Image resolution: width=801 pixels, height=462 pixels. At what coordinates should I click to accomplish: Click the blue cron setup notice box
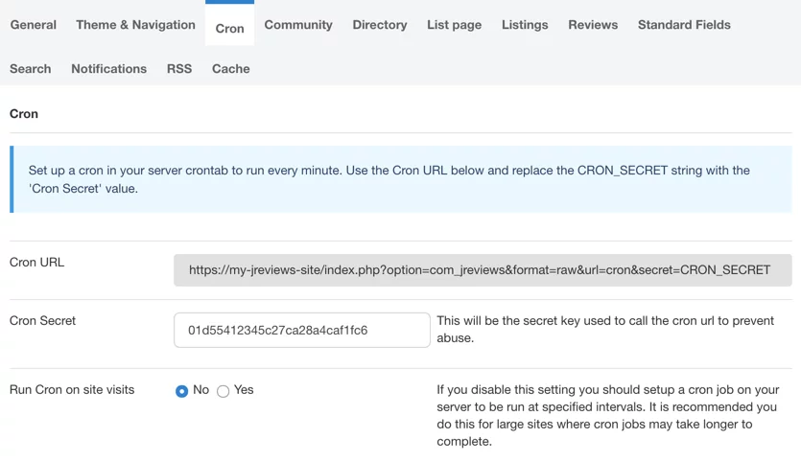[x=401, y=179]
